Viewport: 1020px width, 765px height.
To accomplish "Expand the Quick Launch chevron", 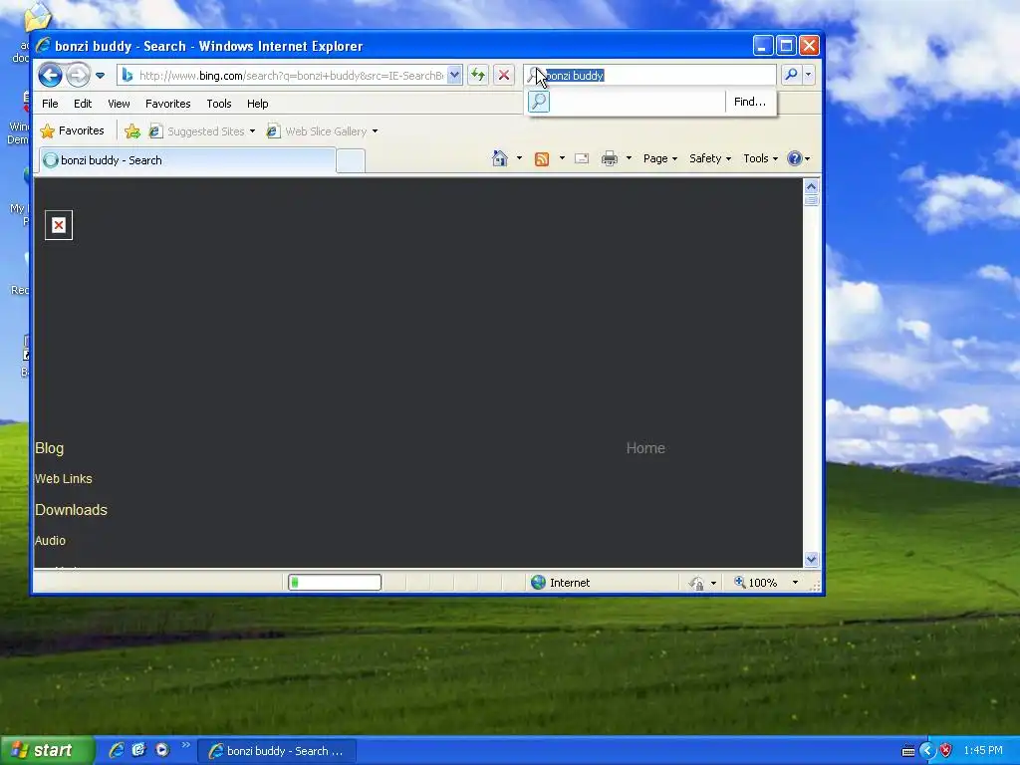I will point(186,745).
